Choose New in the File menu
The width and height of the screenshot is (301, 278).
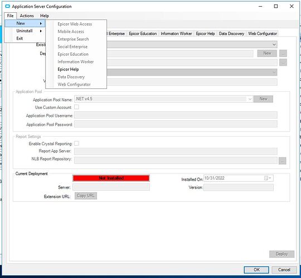click(25, 23)
